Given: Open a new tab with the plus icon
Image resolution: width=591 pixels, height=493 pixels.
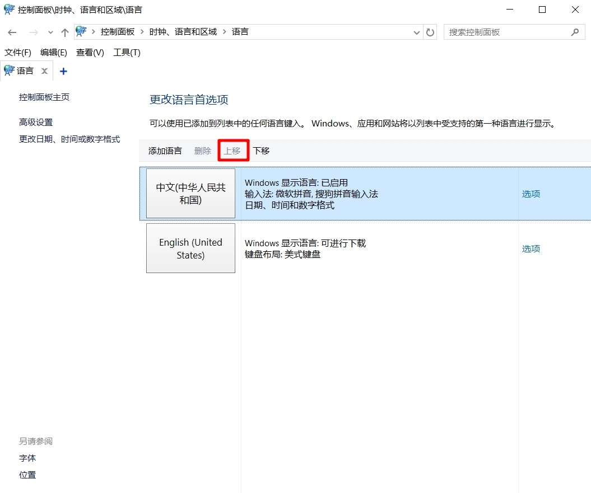Looking at the screenshot, I should 63,71.
